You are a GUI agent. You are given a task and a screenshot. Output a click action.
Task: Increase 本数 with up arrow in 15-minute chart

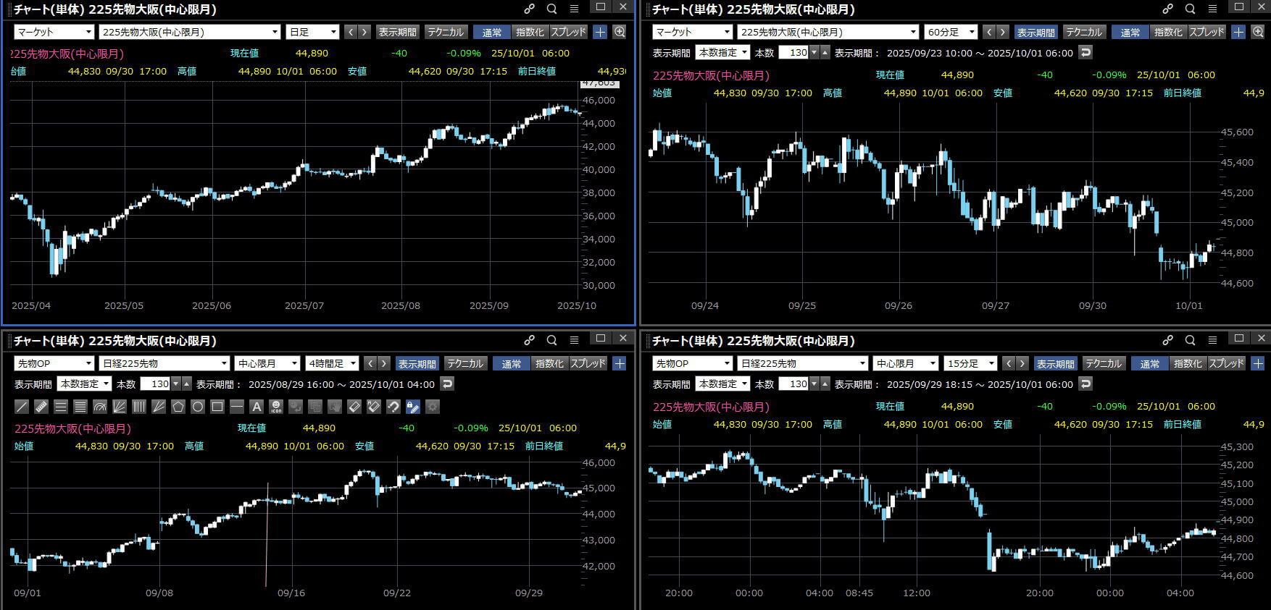click(x=825, y=384)
